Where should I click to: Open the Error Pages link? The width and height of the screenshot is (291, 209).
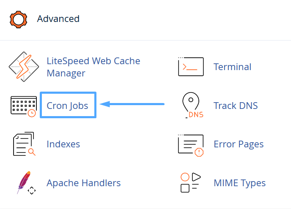(239, 144)
